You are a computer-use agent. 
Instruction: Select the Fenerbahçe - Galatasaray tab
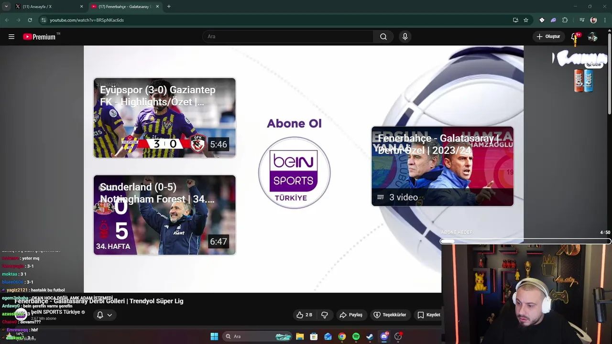tap(124, 7)
